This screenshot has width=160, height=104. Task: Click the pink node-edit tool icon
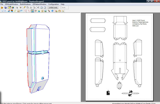(29, 11)
